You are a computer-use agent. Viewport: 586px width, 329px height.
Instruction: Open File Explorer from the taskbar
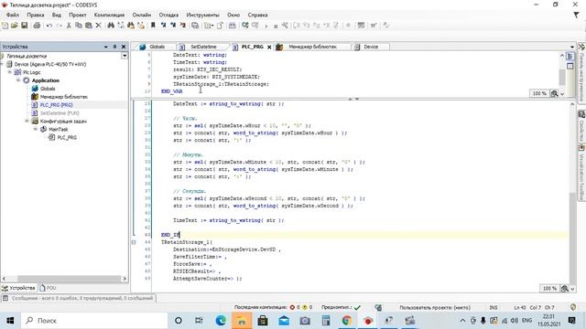[242, 321]
